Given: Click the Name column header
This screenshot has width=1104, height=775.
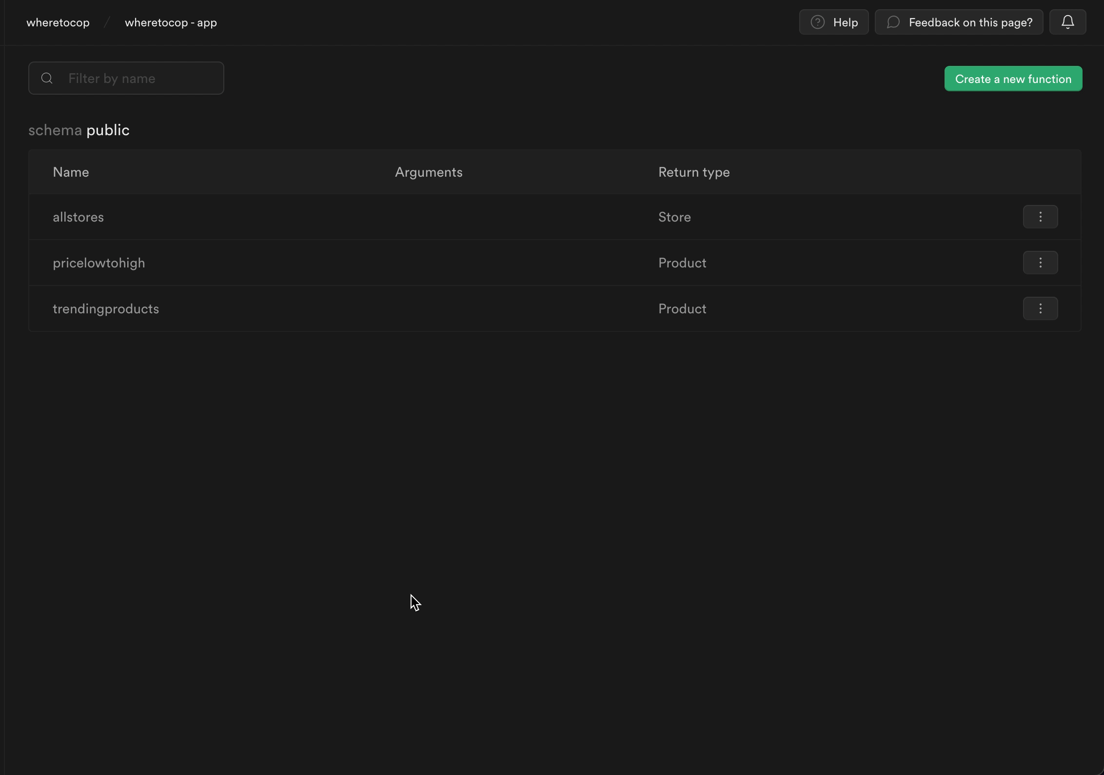Looking at the screenshot, I should click(70, 172).
